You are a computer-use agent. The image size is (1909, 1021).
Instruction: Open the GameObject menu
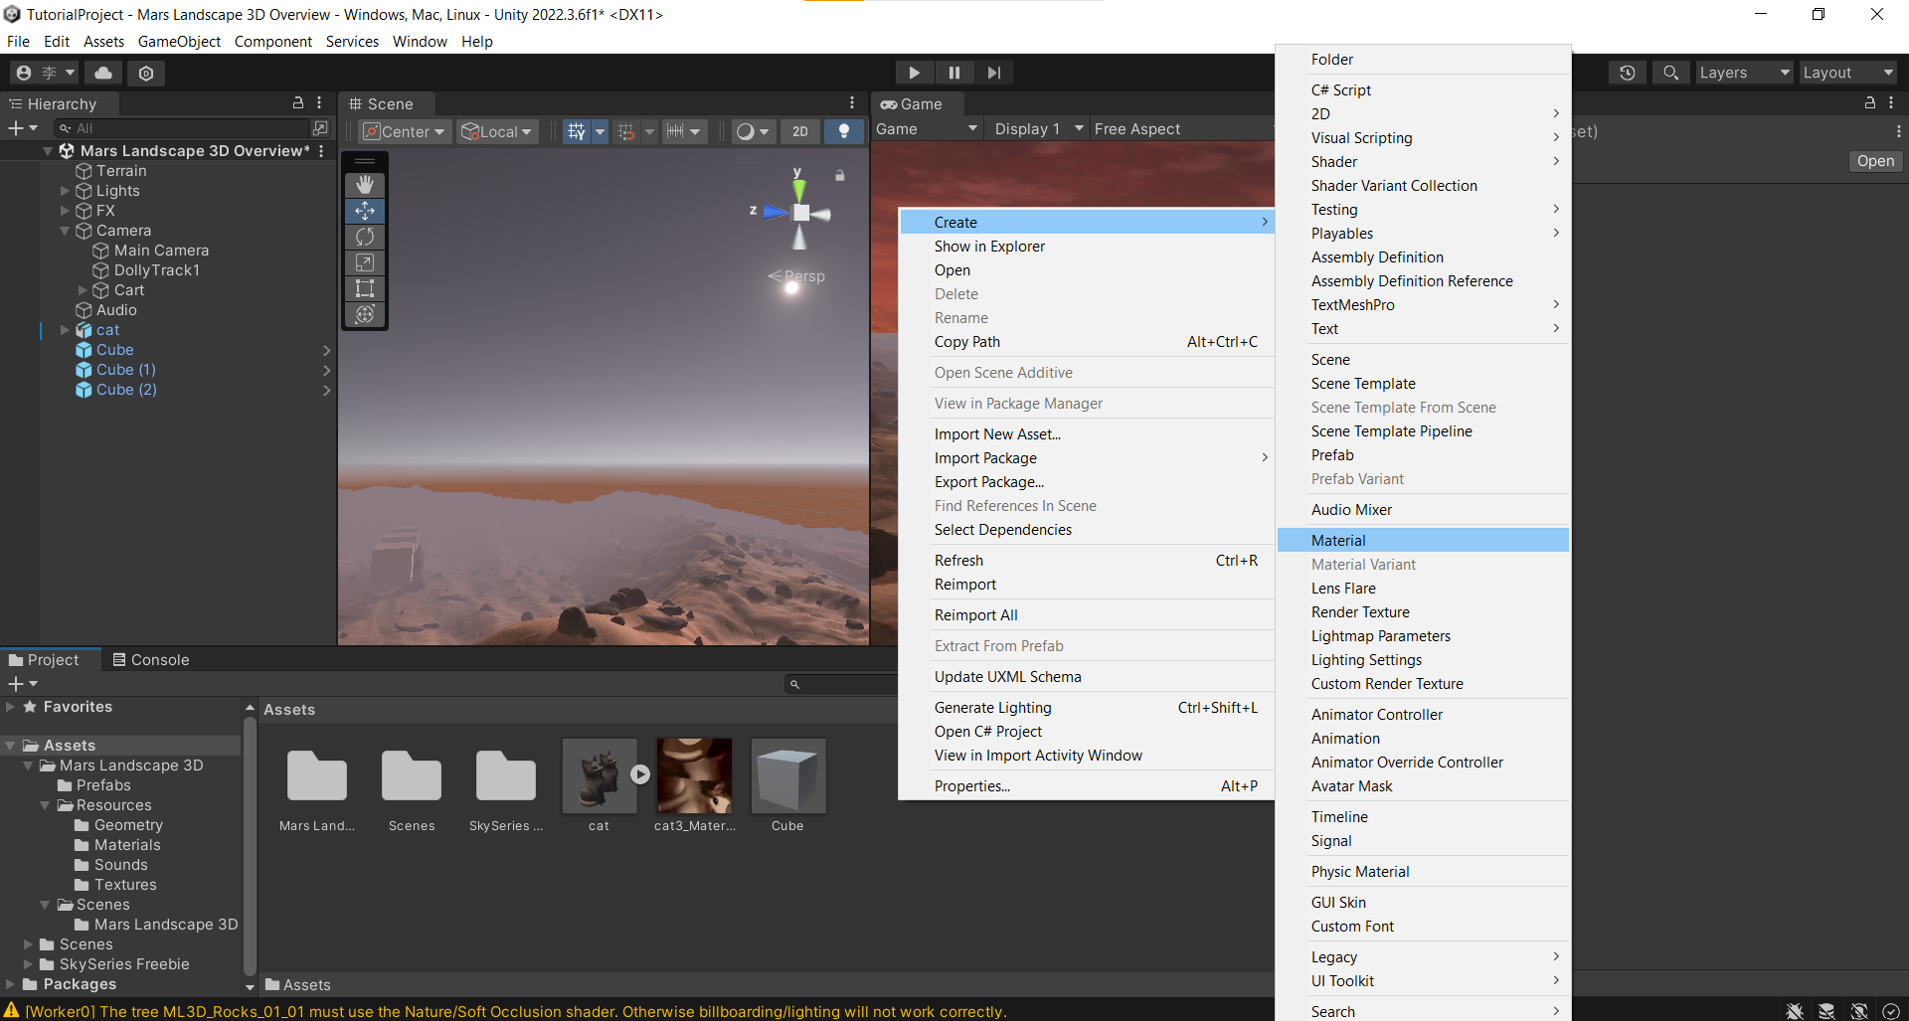179,41
